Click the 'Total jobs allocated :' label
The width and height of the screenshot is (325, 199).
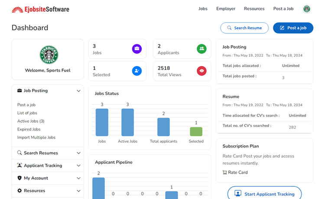click(242, 66)
